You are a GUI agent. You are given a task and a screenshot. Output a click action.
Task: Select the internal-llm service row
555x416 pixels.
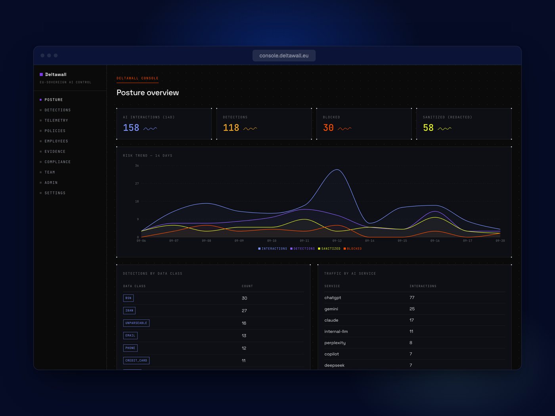(x=415, y=332)
